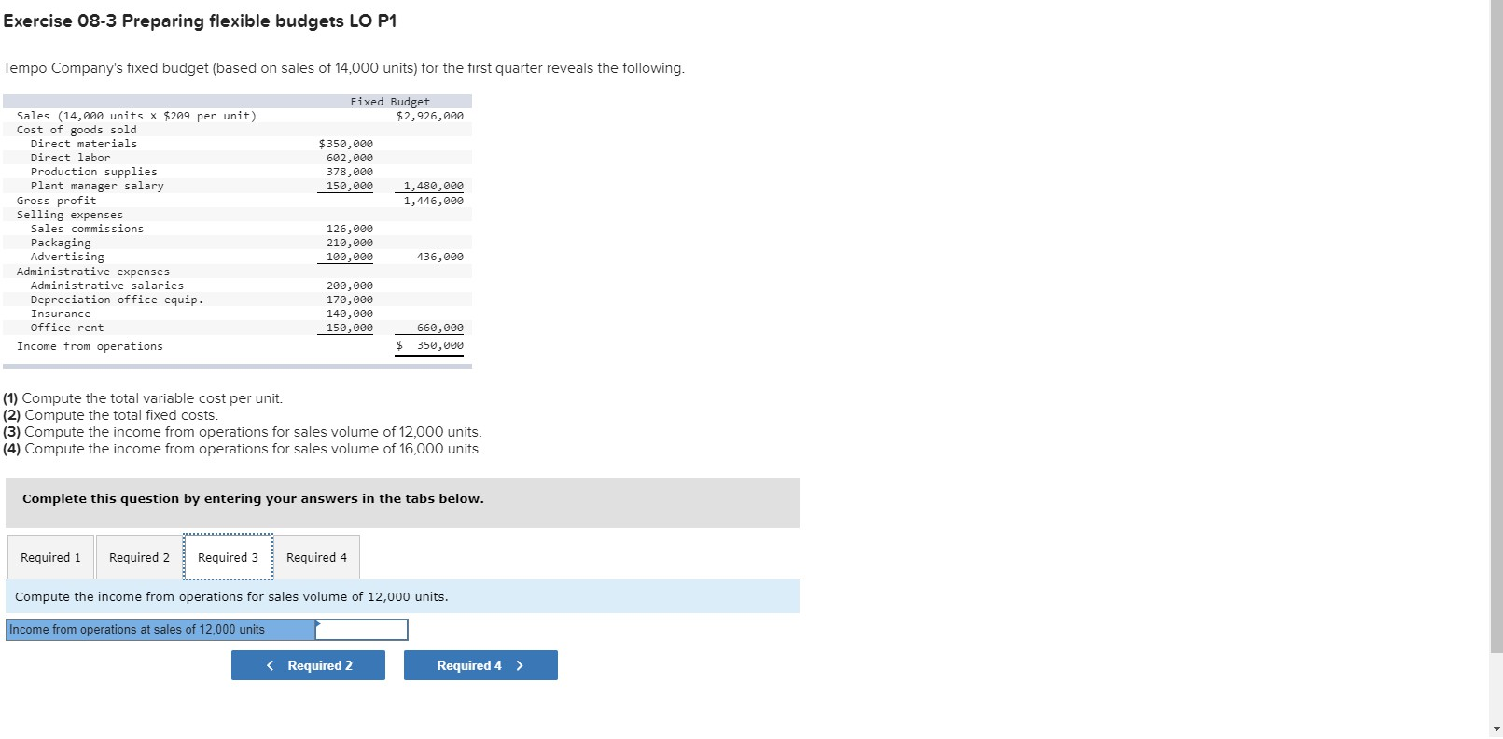The height and width of the screenshot is (739, 1503).
Task: Click the 'Plant manager salary' row label
Action: coord(97,186)
